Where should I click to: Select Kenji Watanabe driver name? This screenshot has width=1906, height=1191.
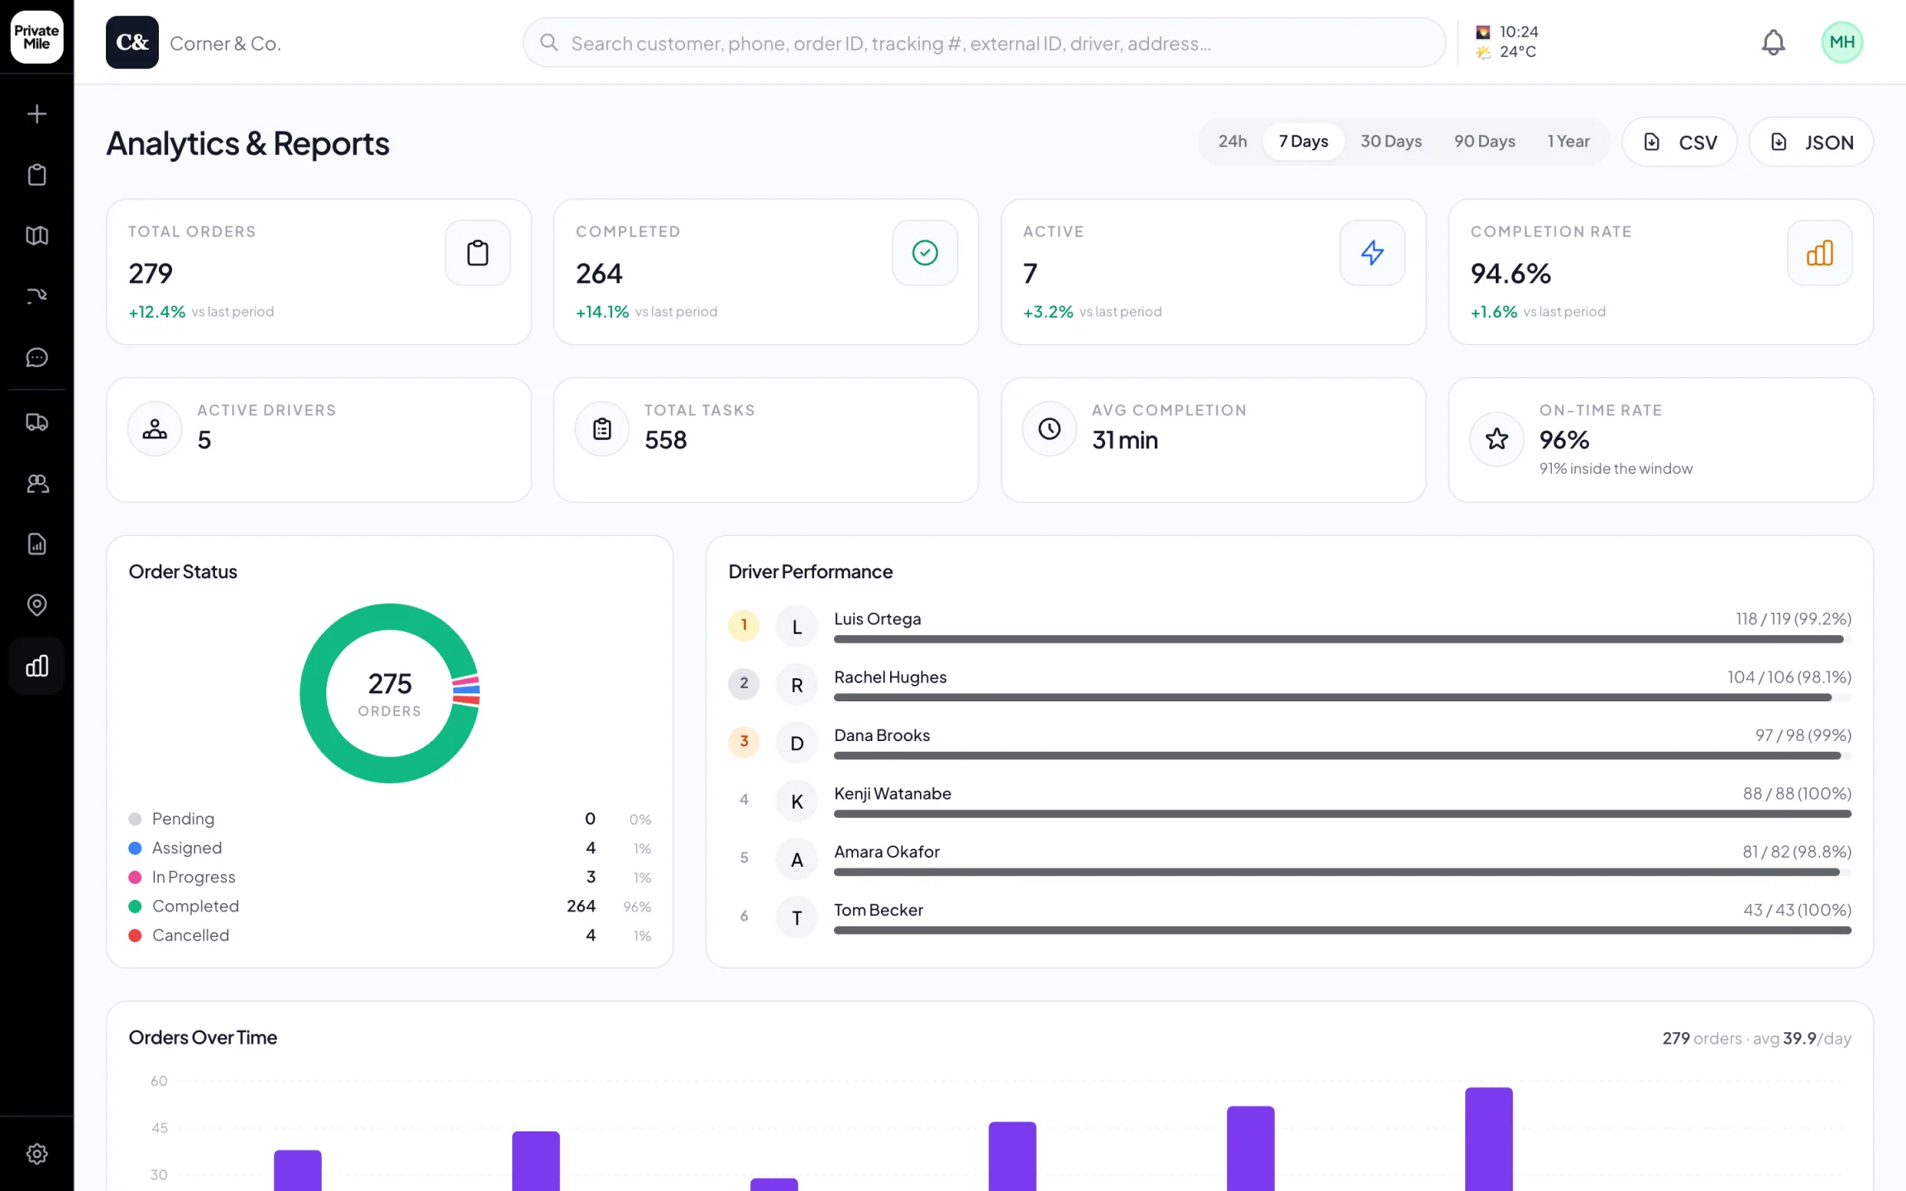pyautogui.click(x=893, y=794)
